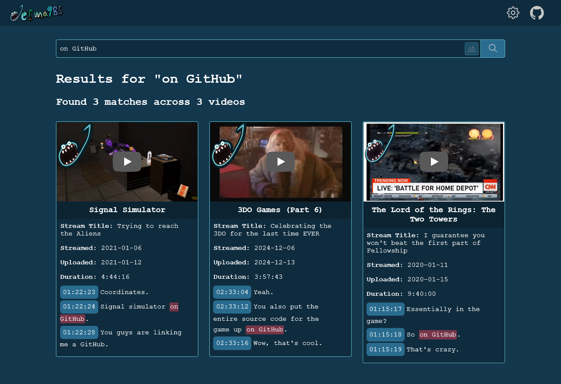The image size is (561, 384).
Task: Open the settings gear icon
Action: [513, 13]
